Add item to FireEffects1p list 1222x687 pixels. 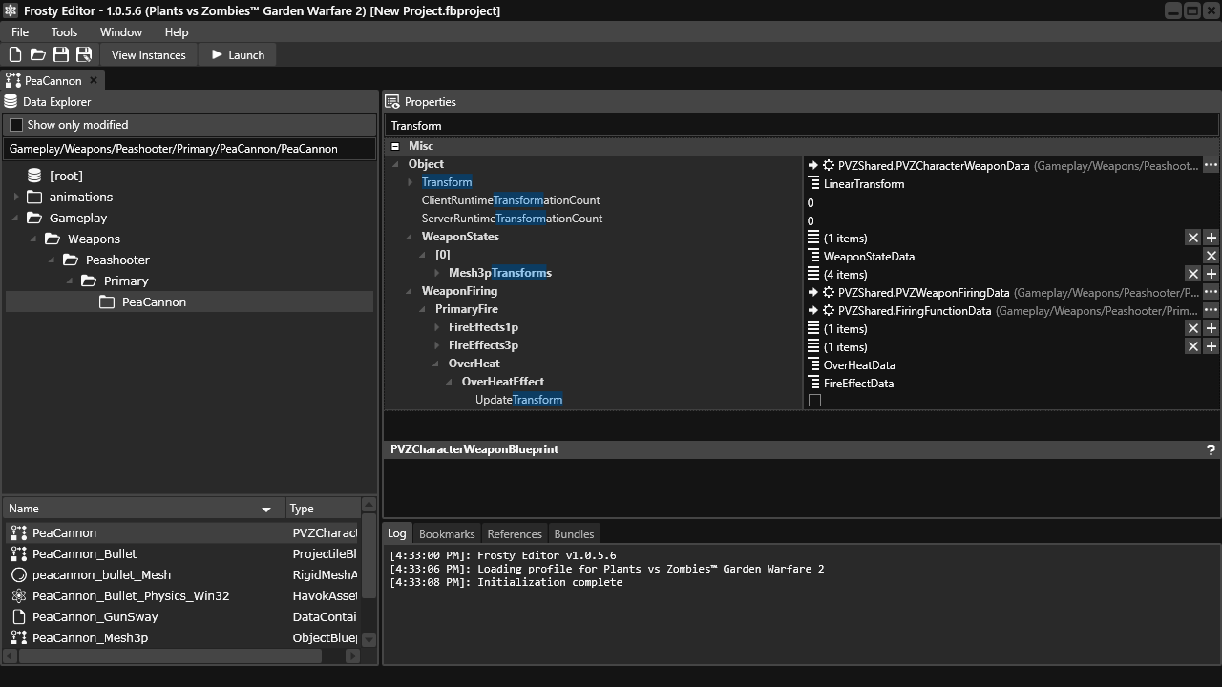1211,328
